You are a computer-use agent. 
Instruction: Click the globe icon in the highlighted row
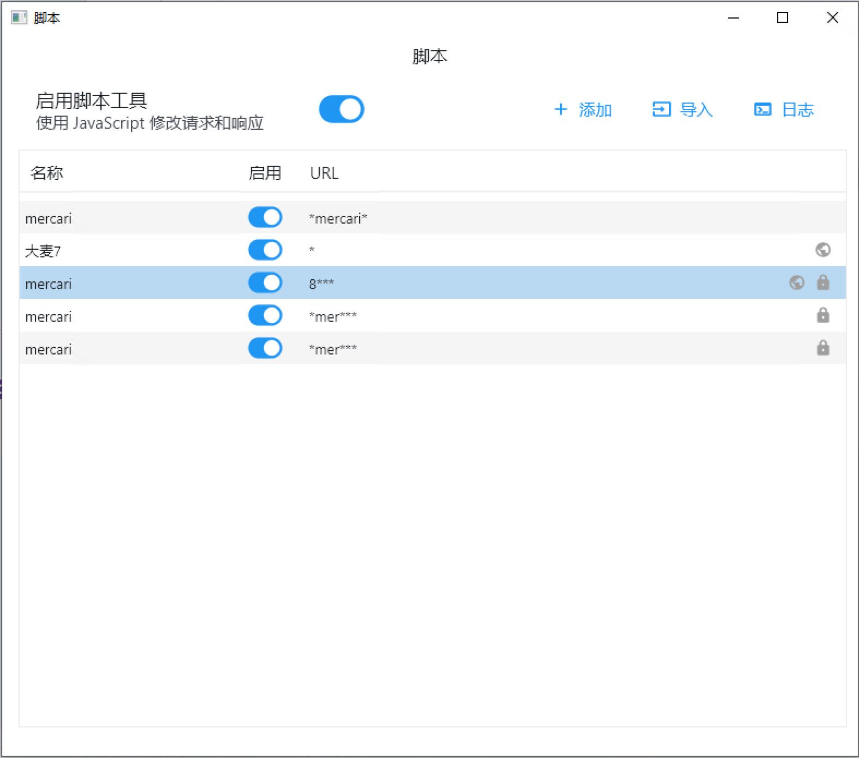[797, 282]
